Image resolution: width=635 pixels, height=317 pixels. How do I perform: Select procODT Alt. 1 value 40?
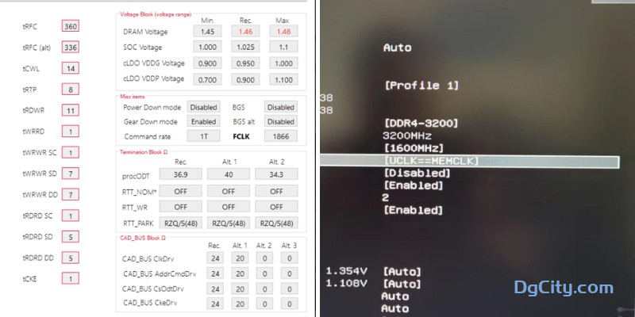(x=229, y=174)
